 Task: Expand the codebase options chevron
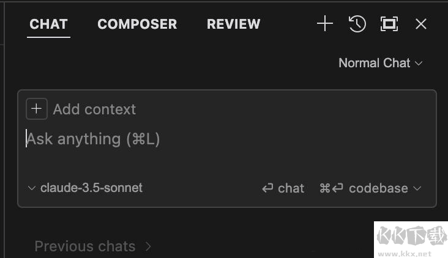pos(418,188)
